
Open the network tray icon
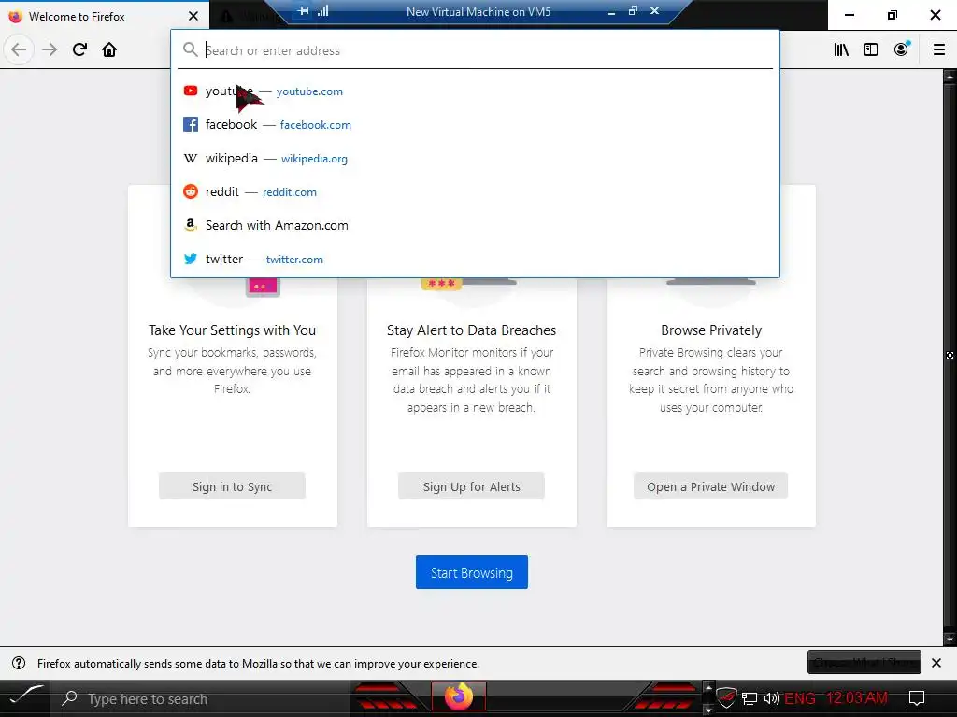coord(750,698)
